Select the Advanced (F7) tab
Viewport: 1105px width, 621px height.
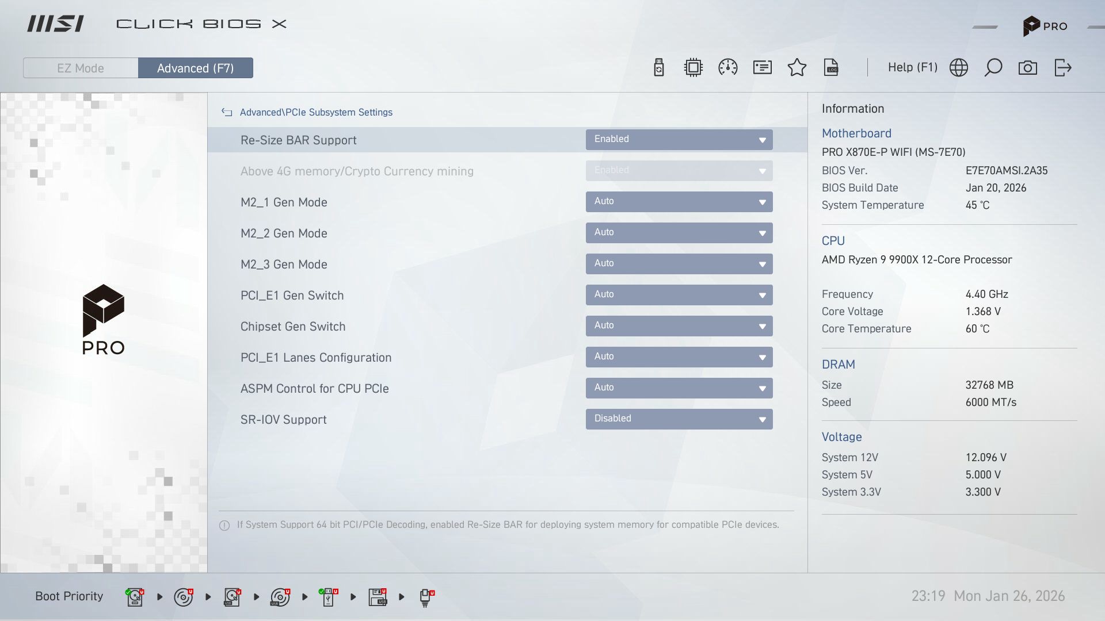click(x=196, y=68)
